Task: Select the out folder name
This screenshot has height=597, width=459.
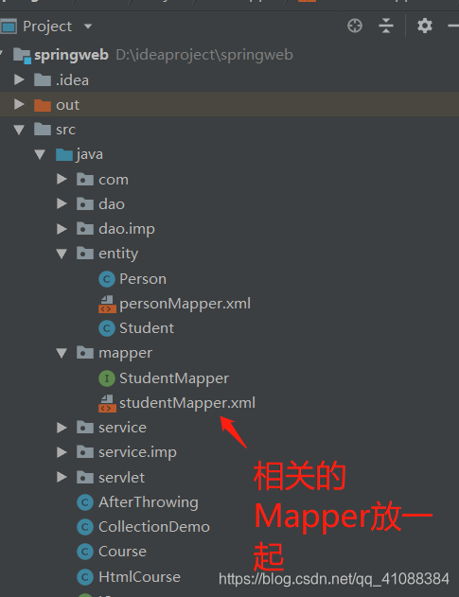Action: pyautogui.click(x=67, y=105)
